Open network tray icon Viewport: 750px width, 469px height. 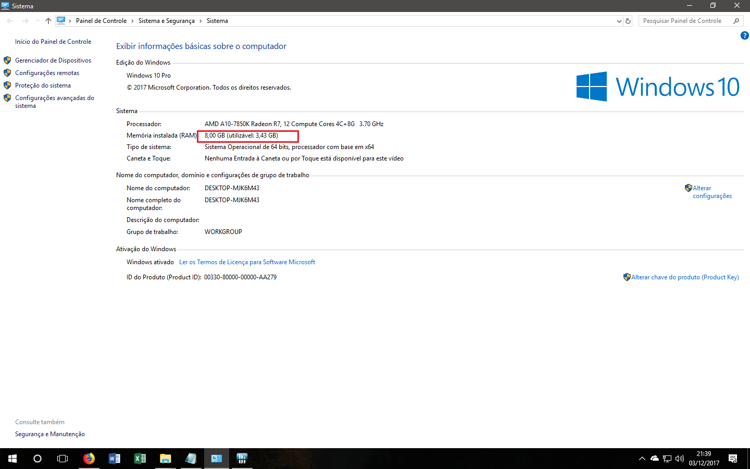[667, 459]
